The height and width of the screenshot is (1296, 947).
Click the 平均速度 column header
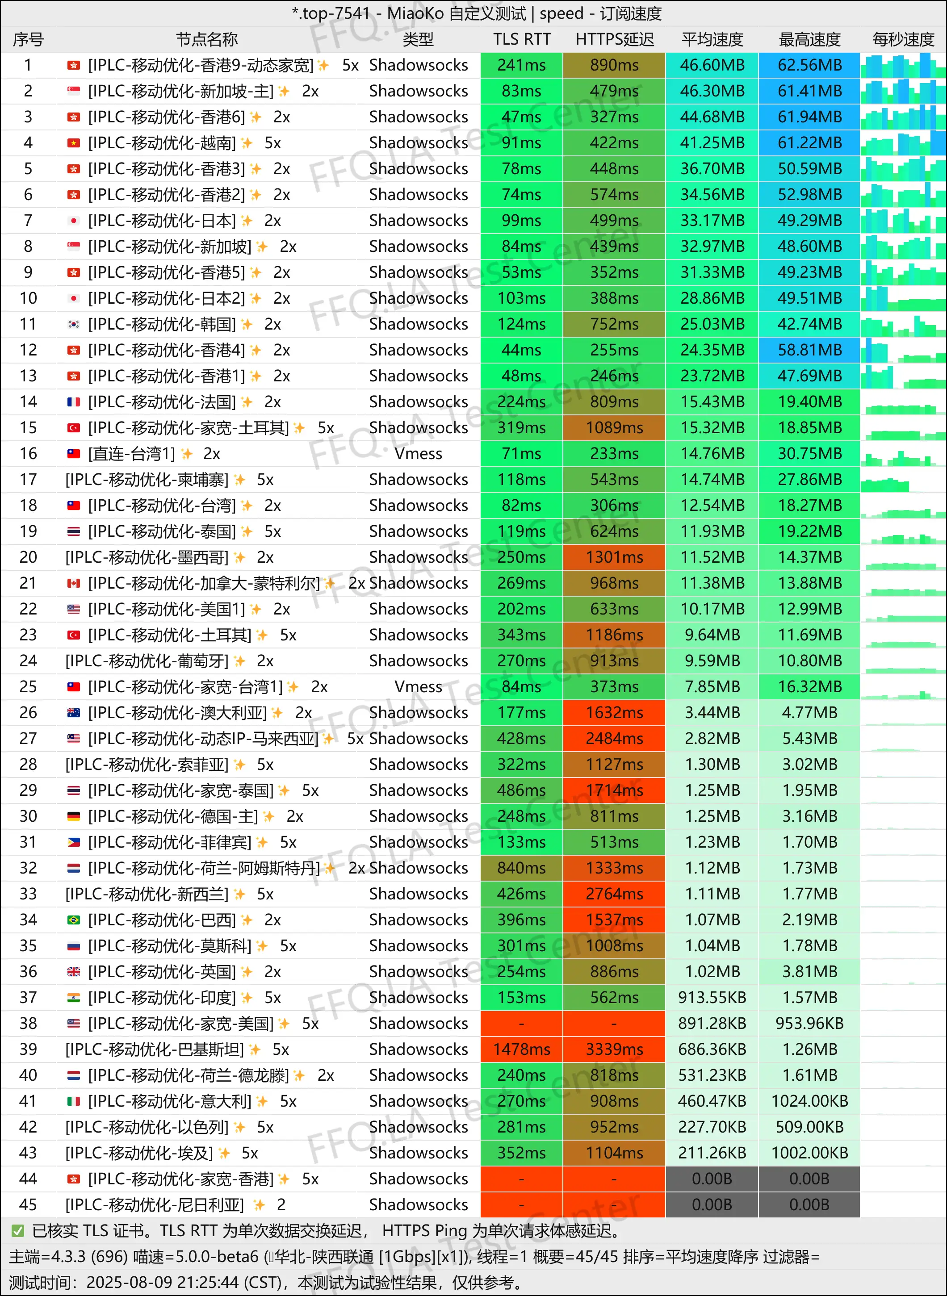pyautogui.click(x=712, y=40)
